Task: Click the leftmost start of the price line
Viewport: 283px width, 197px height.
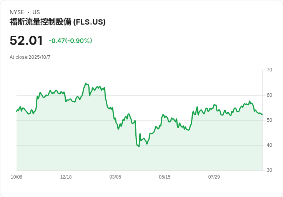Action: pyautogui.click(x=17, y=111)
